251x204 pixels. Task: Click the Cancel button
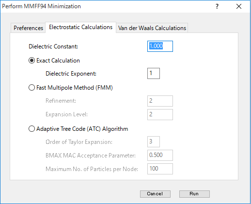click(x=155, y=194)
